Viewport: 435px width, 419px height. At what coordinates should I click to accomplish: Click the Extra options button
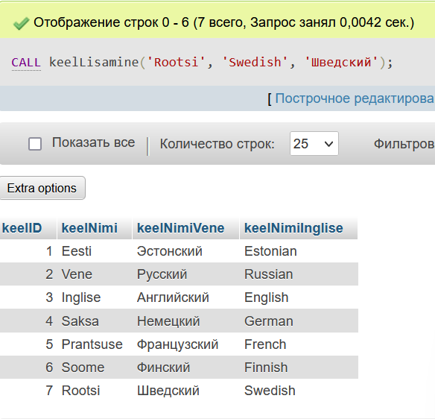tap(42, 188)
